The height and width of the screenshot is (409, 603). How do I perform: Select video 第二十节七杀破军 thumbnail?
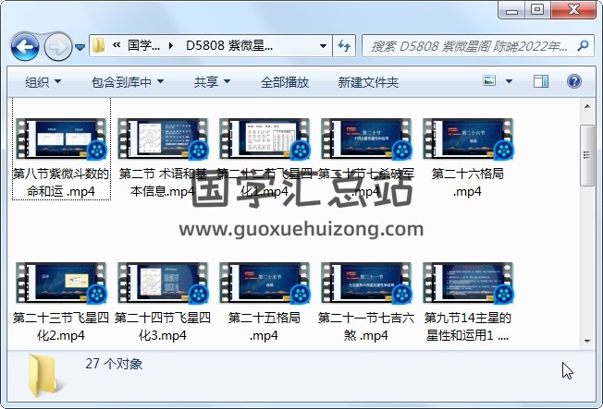tap(366, 139)
